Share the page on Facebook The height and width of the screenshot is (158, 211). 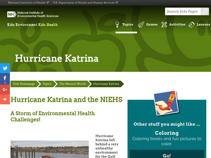(x=5, y=79)
